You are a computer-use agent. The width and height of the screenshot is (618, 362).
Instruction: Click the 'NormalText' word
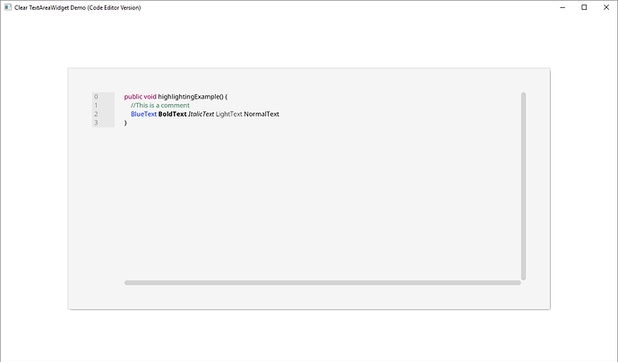pos(262,115)
